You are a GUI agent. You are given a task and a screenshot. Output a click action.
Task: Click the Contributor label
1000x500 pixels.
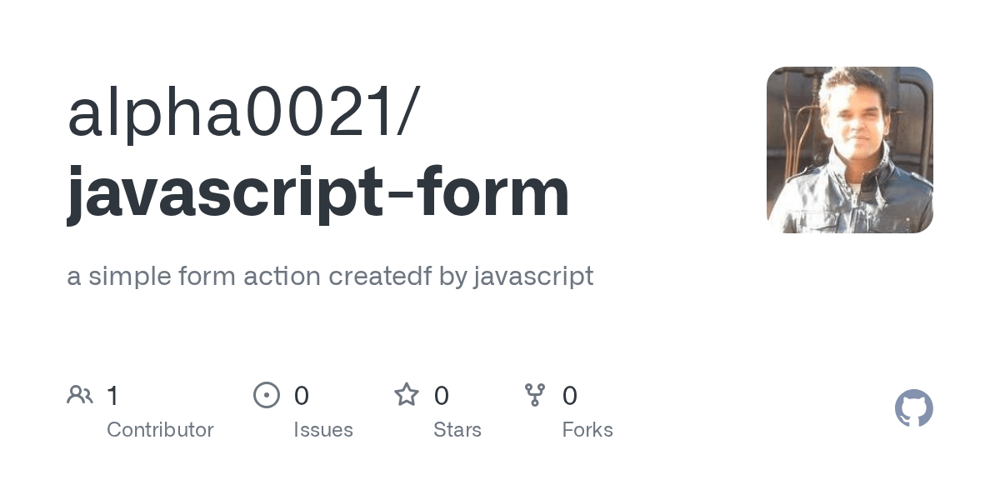coord(160,430)
